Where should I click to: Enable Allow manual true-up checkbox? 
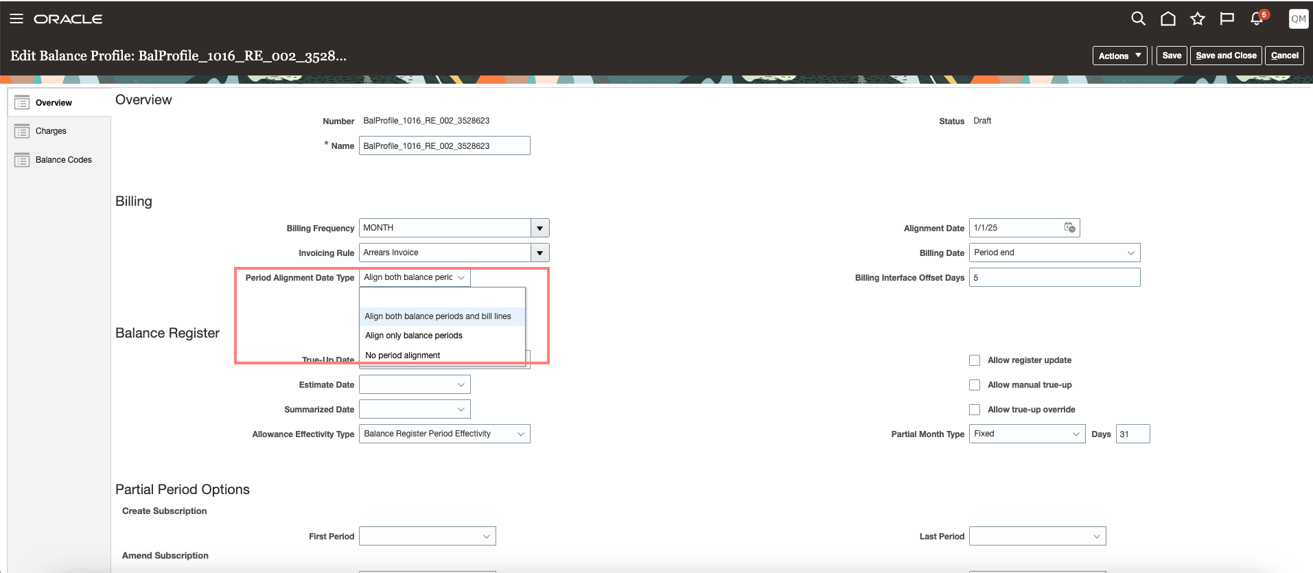tap(975, 385)
